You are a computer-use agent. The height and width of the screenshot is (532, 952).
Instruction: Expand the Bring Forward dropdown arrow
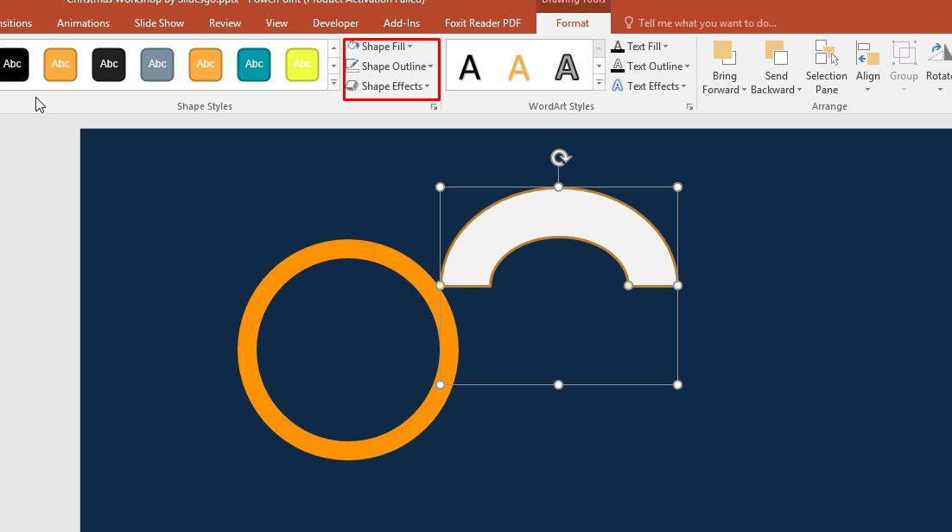click(745, 90)
